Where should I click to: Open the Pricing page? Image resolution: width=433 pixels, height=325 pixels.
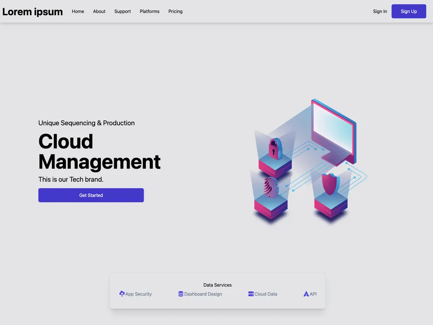[175, 11]
